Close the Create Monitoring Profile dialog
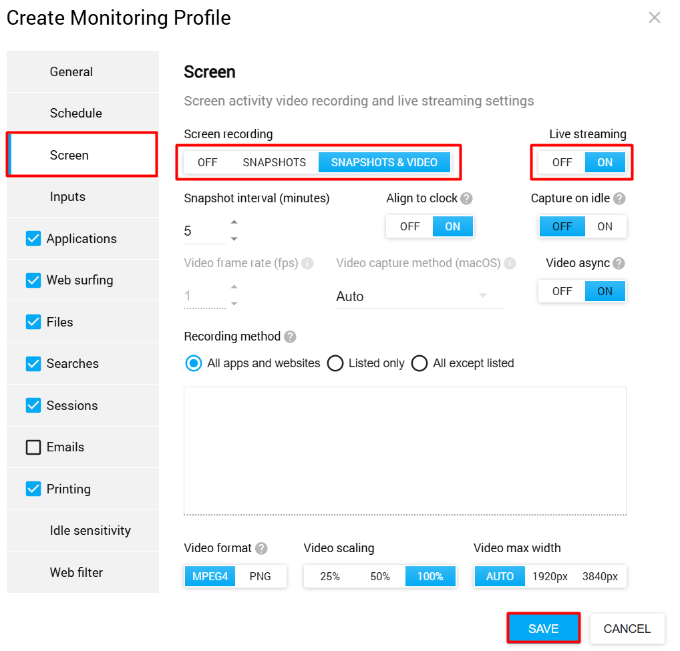This screenshot has width=680, height=651. click(x=655, y=18)
